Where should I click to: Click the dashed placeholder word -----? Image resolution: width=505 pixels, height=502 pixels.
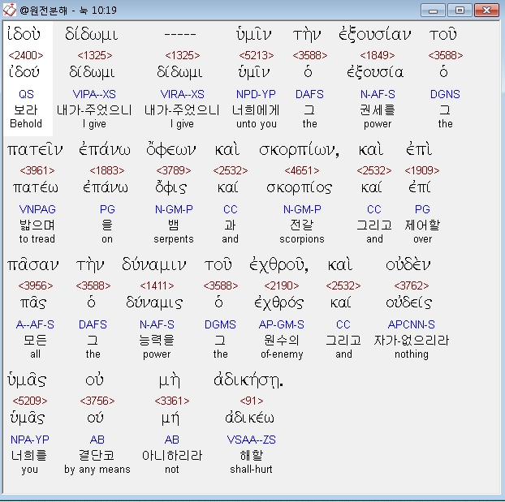[180, 34]
